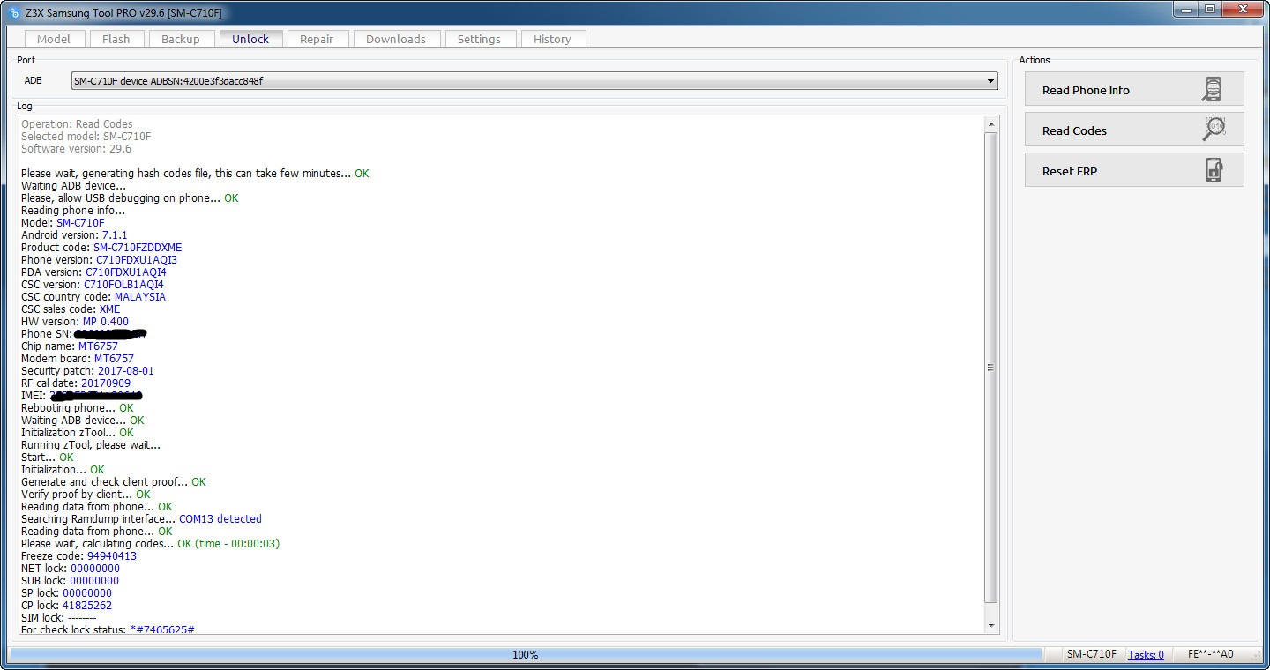
Task: Click Freeze code value 94940413
Action: 112,556
